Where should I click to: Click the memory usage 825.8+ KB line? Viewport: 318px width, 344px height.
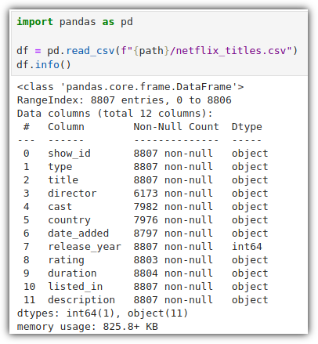pos(88,327)
